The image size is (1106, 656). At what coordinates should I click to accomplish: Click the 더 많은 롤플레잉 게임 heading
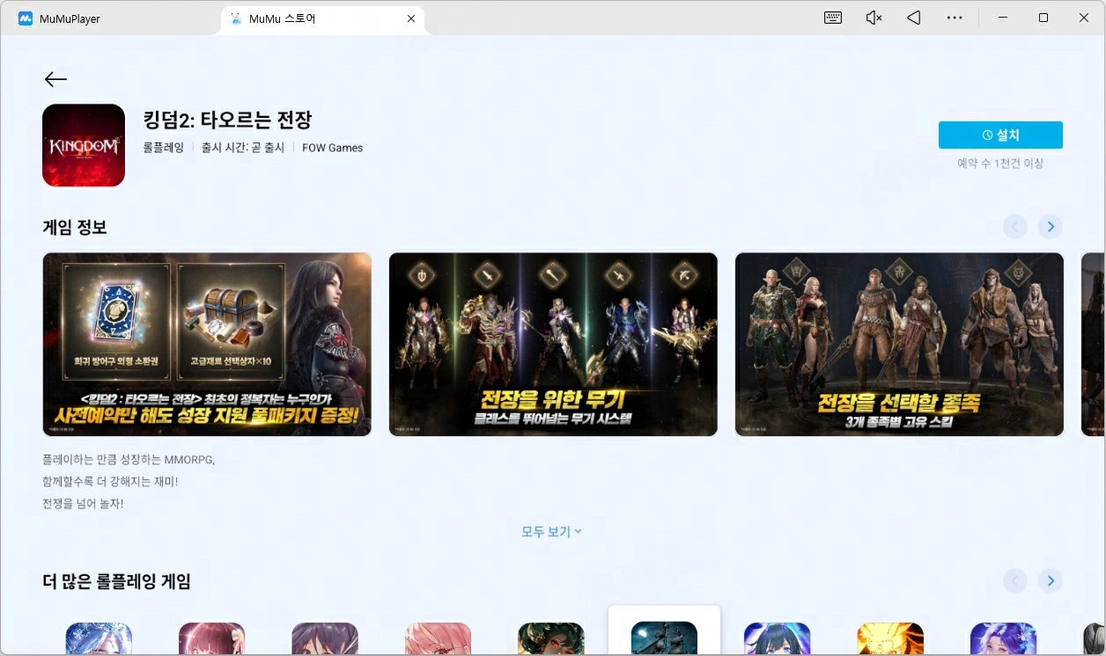pos(116,580)
